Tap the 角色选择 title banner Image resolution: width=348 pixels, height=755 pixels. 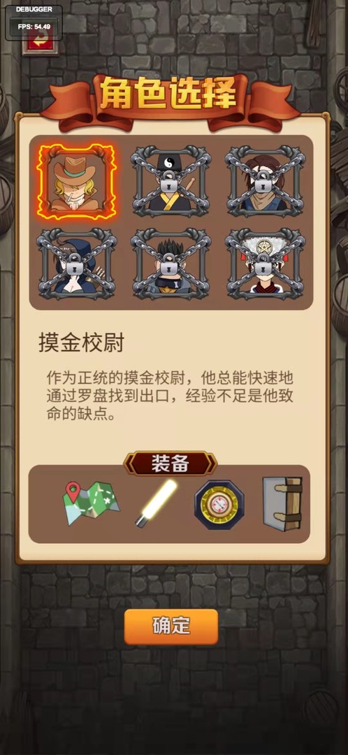click(168, 96)
